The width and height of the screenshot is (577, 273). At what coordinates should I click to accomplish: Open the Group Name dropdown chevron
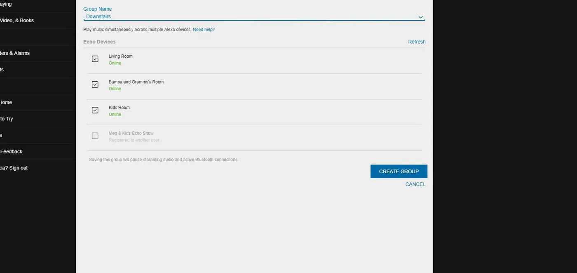coord(420,17)
